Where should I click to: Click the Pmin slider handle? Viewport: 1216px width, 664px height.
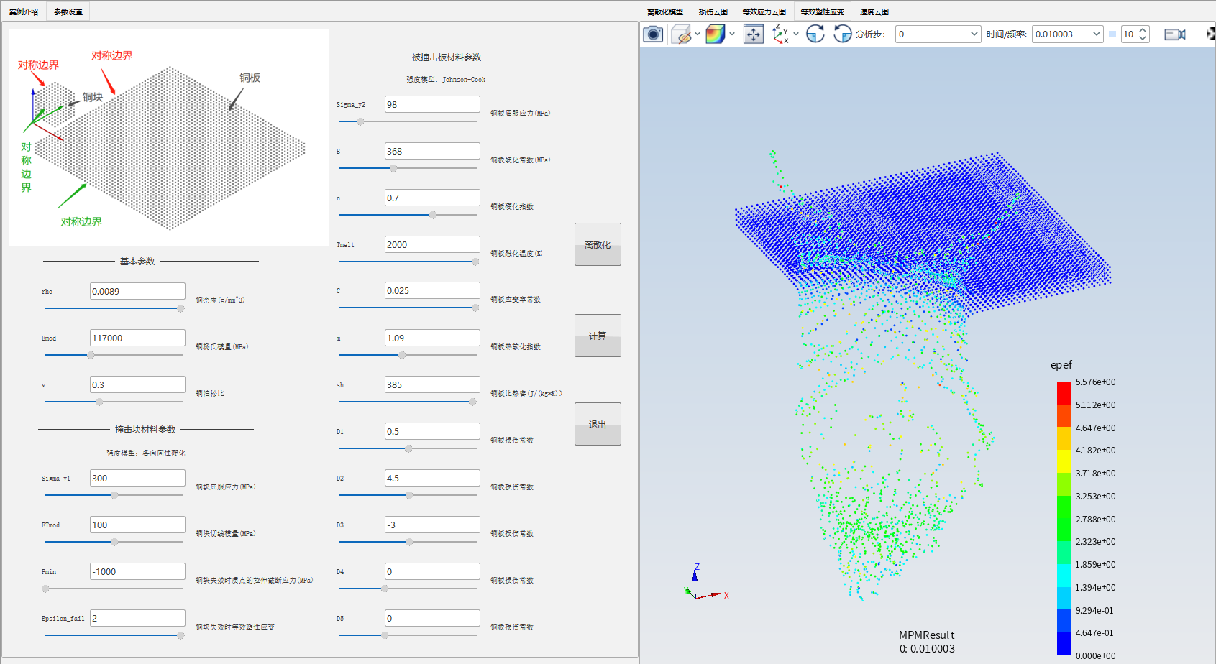click(x=45, y=589)
